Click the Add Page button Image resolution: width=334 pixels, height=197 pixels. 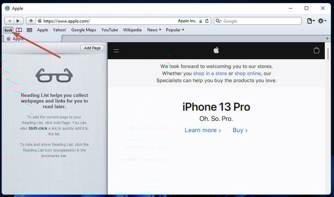pyautogui.click(x=92, y=48)
